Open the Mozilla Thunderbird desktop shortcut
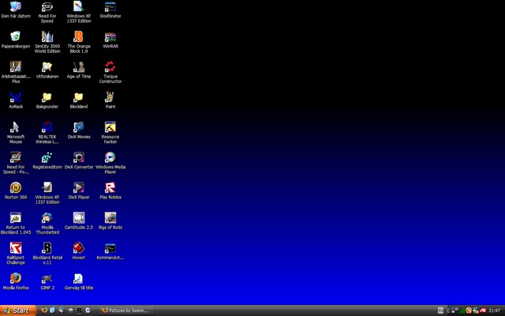This screenshot has height=316, width=505. pos(47,224)
